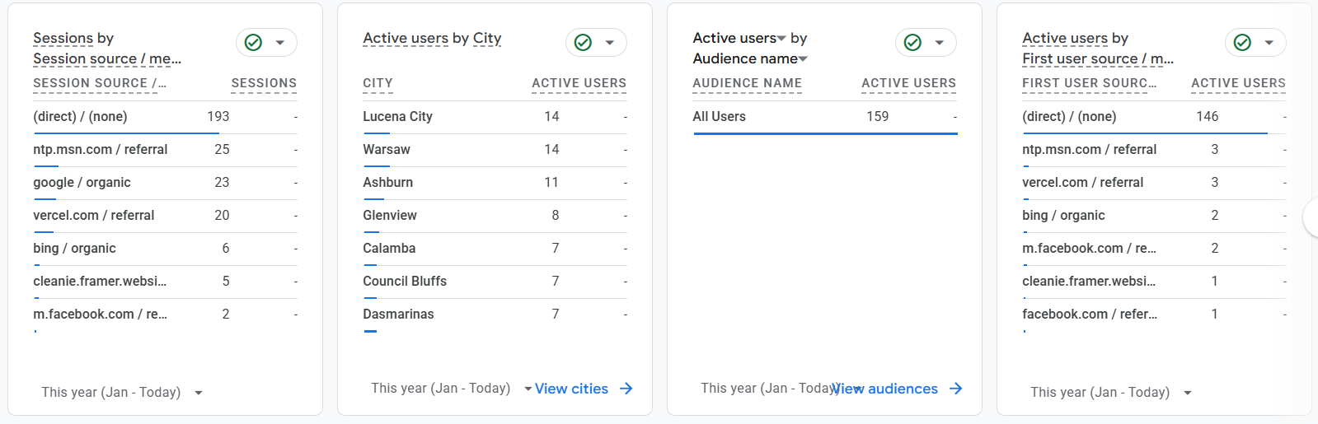The image size is (1318, 424).
Task: Change date range on Sessions card
Action: pos(122,393)
